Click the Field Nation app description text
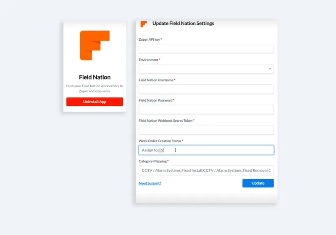Image resolution: width=336 pixels, height=235 pixels. [95, 89]
